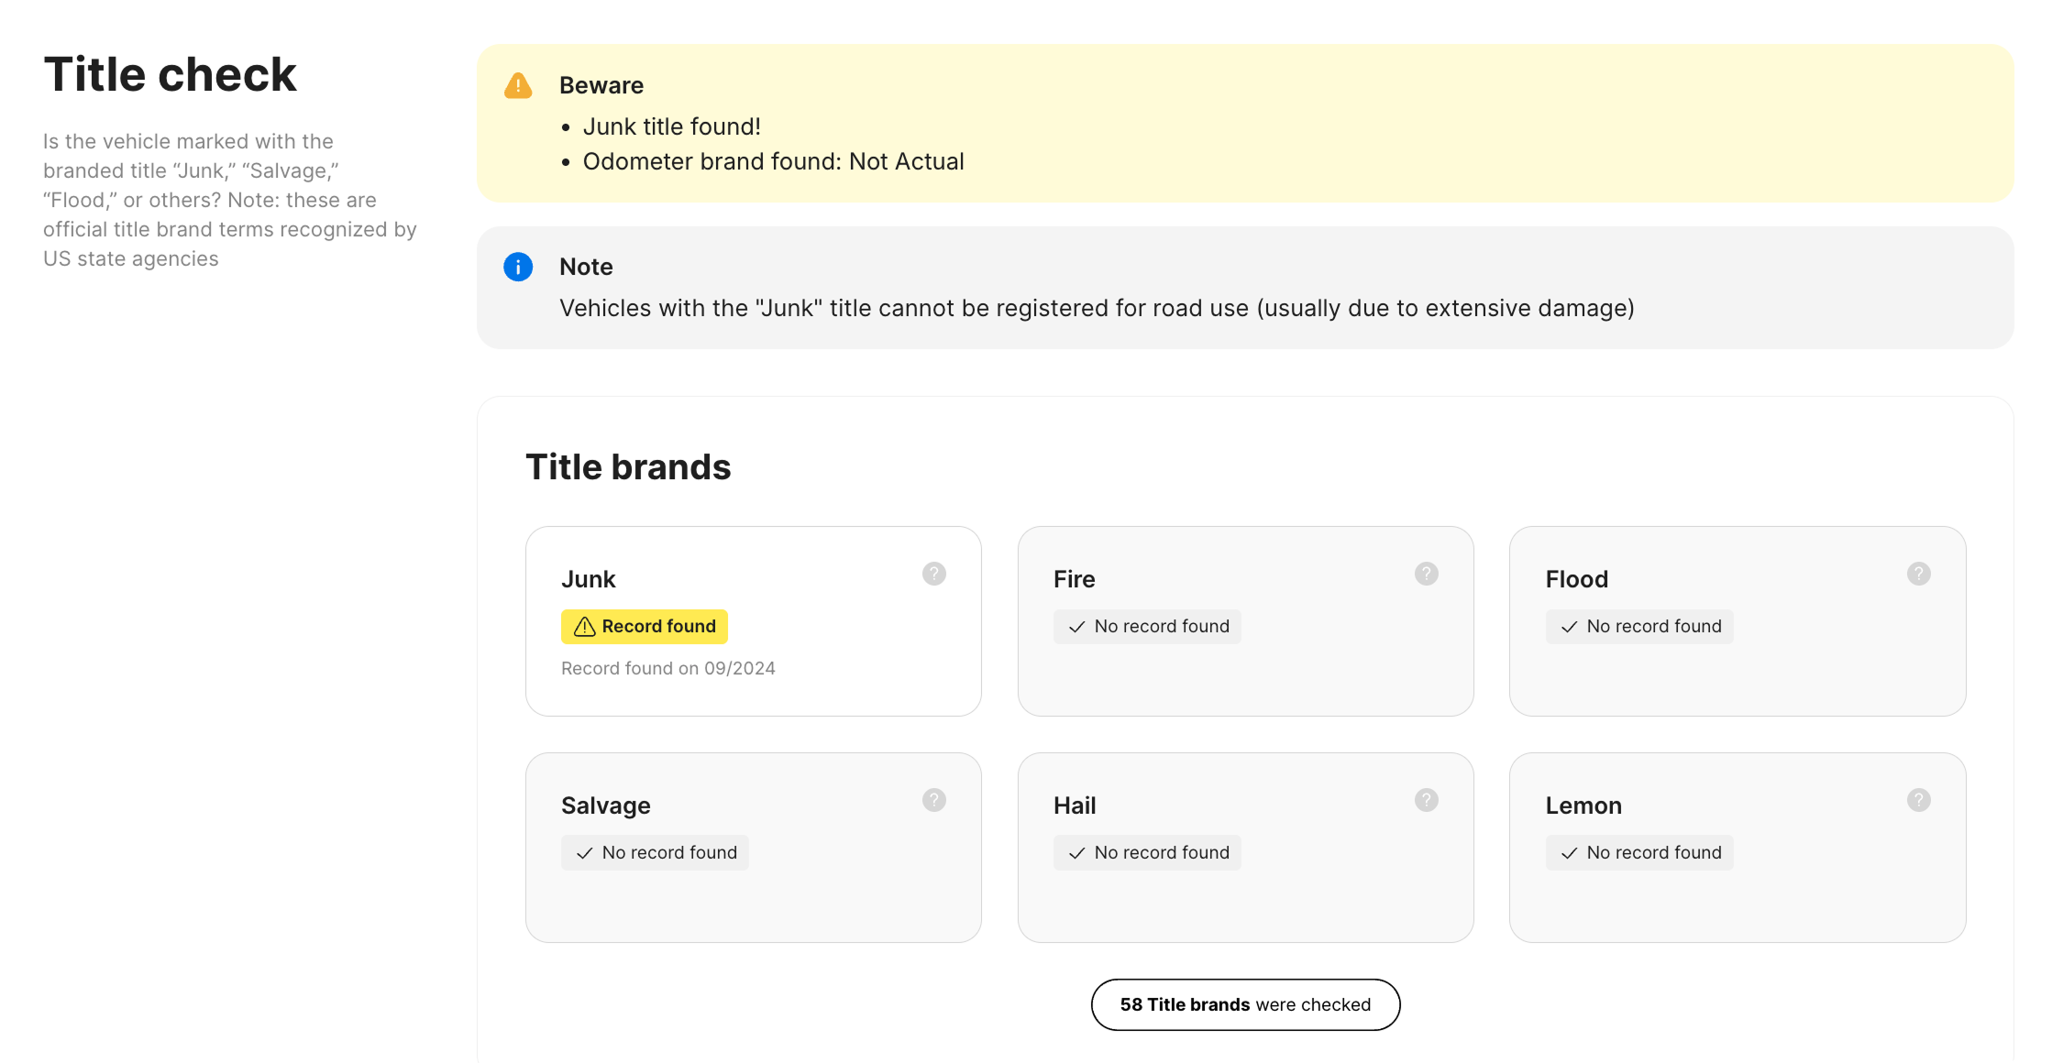Screen dimensions: 2052x1063
Task: Click the 'Junk title found!' bullet
Action: click(671, 126)
